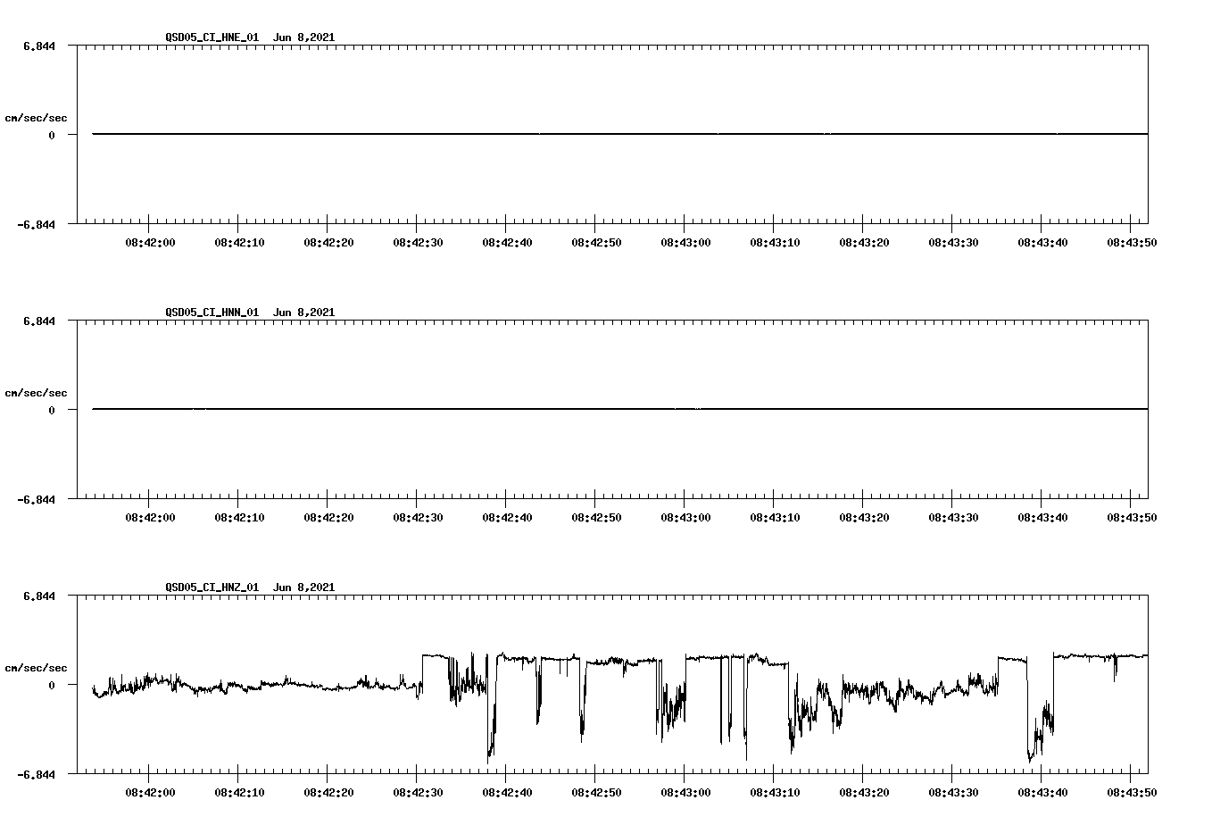Click the 08:43:50 time label under HNZ plot

[1132, 792]
